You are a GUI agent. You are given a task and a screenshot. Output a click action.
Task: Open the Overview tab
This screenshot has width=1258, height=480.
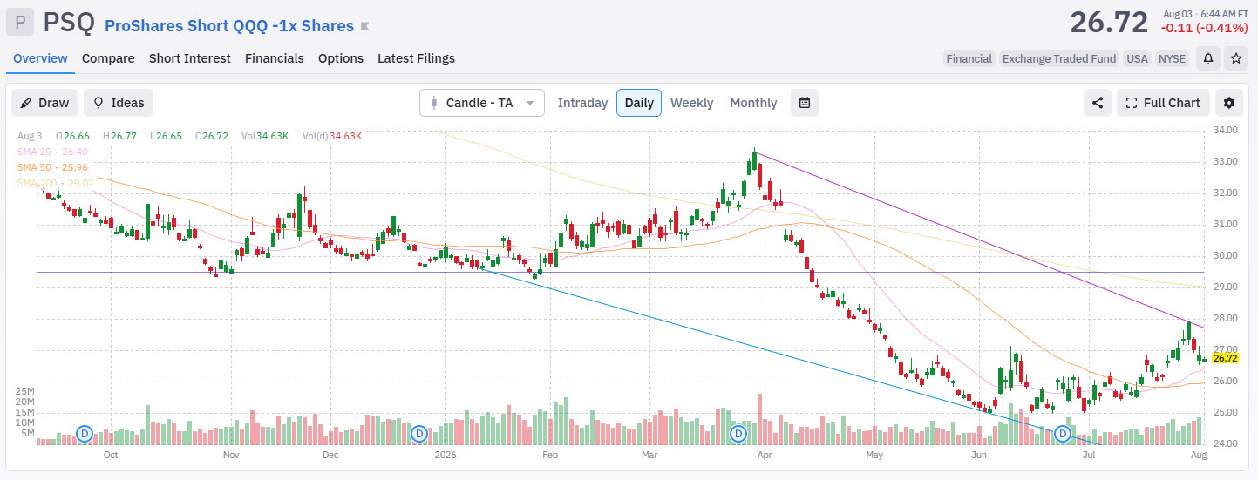[x=40, y=58]
